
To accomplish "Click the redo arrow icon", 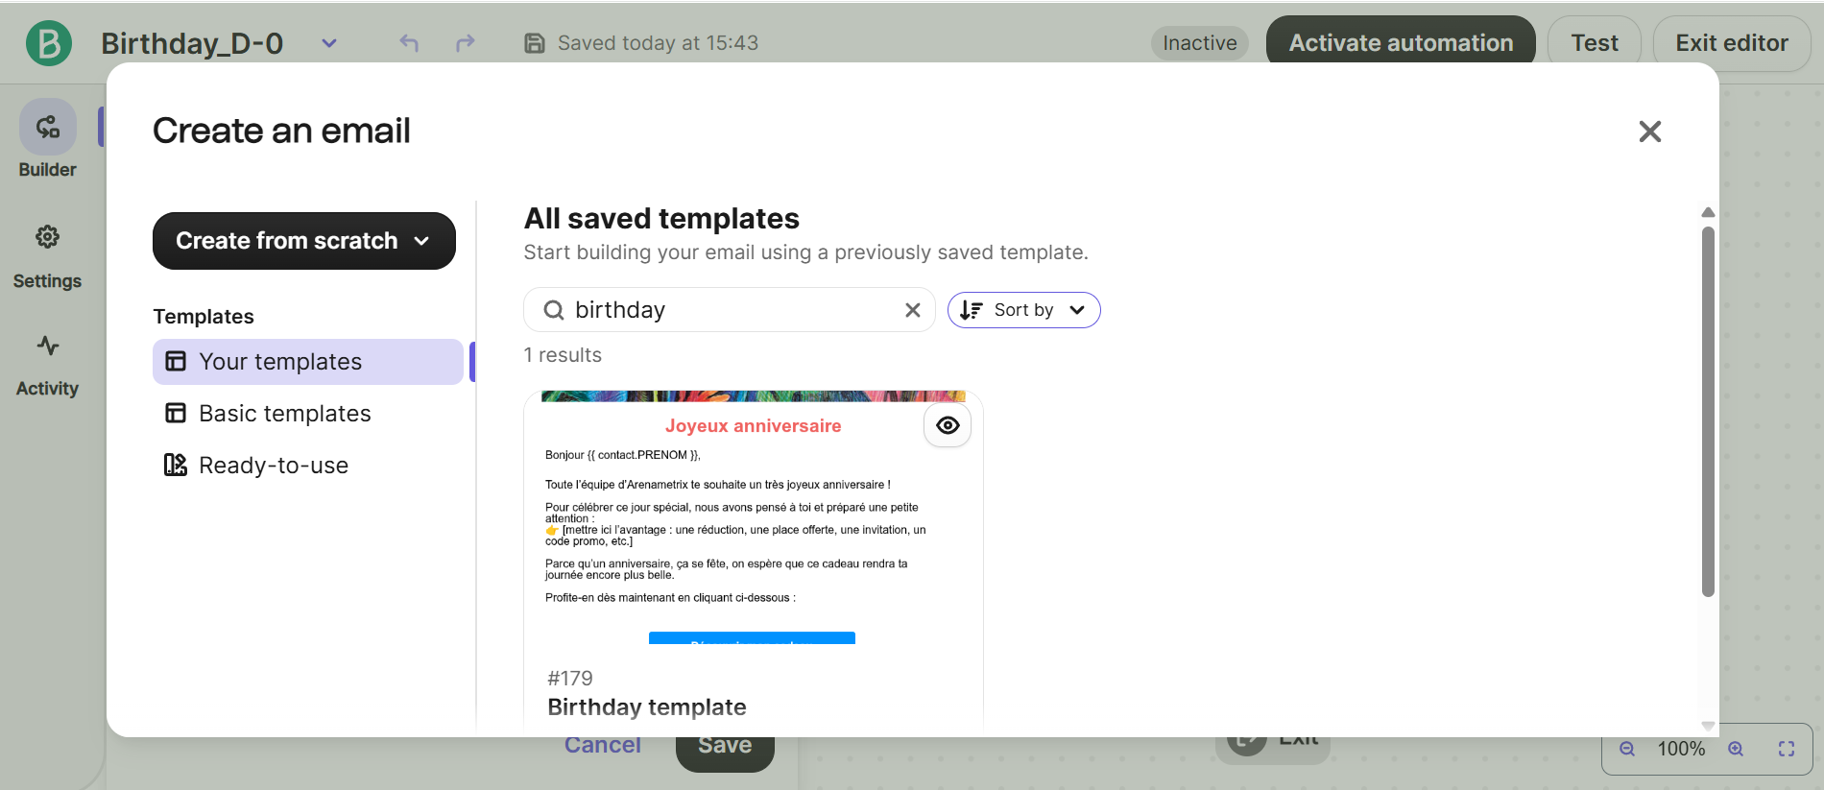I will [466, 43].
